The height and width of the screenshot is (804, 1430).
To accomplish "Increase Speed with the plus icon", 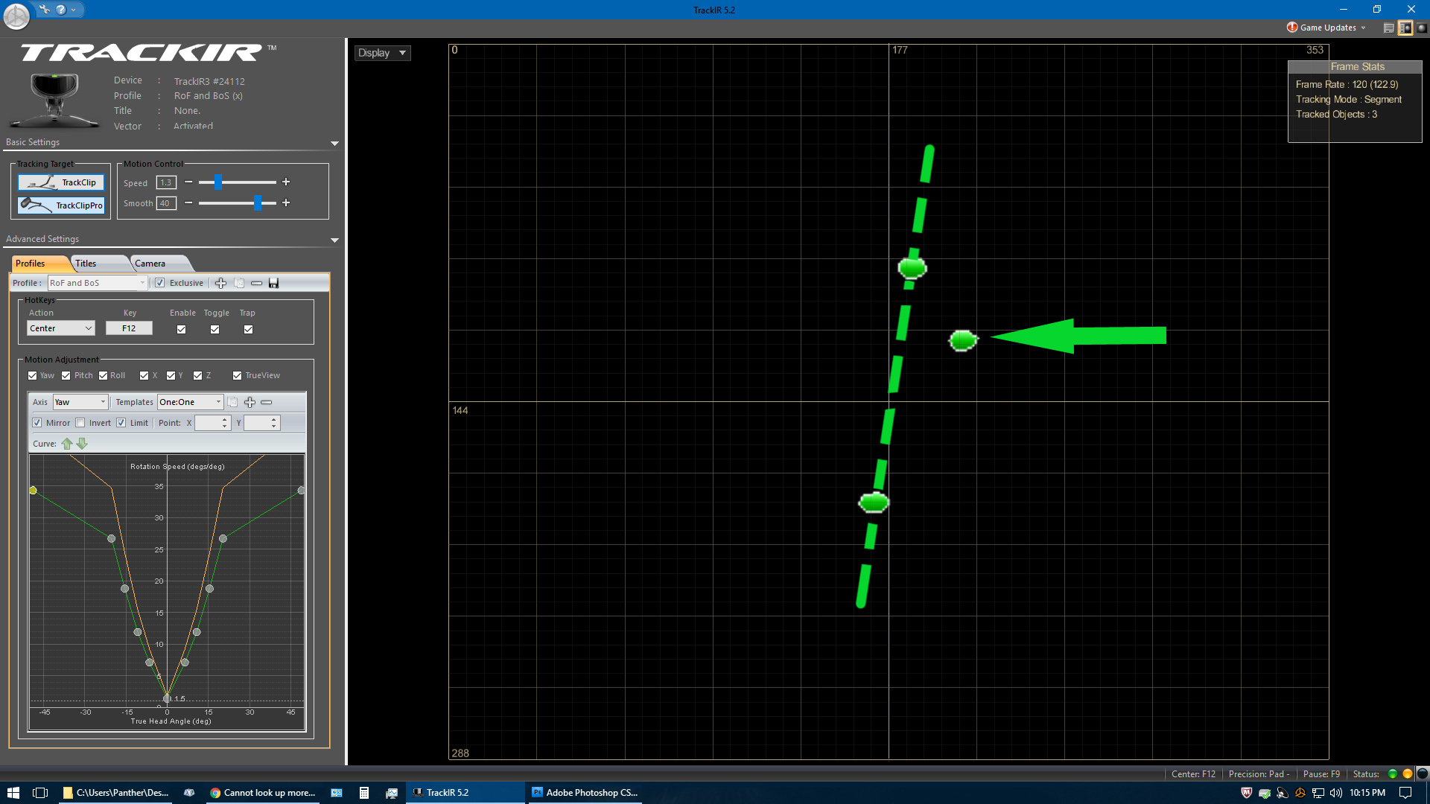I will click(286, 182).
